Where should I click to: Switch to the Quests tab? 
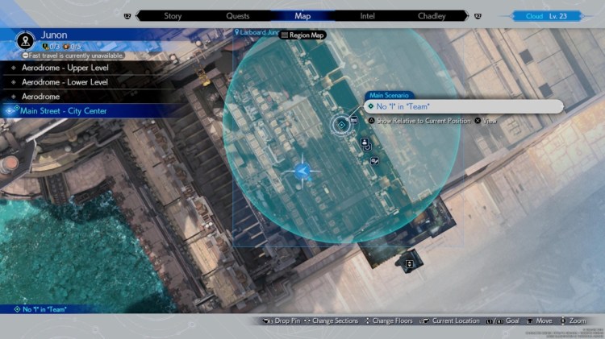click(238, 15)
